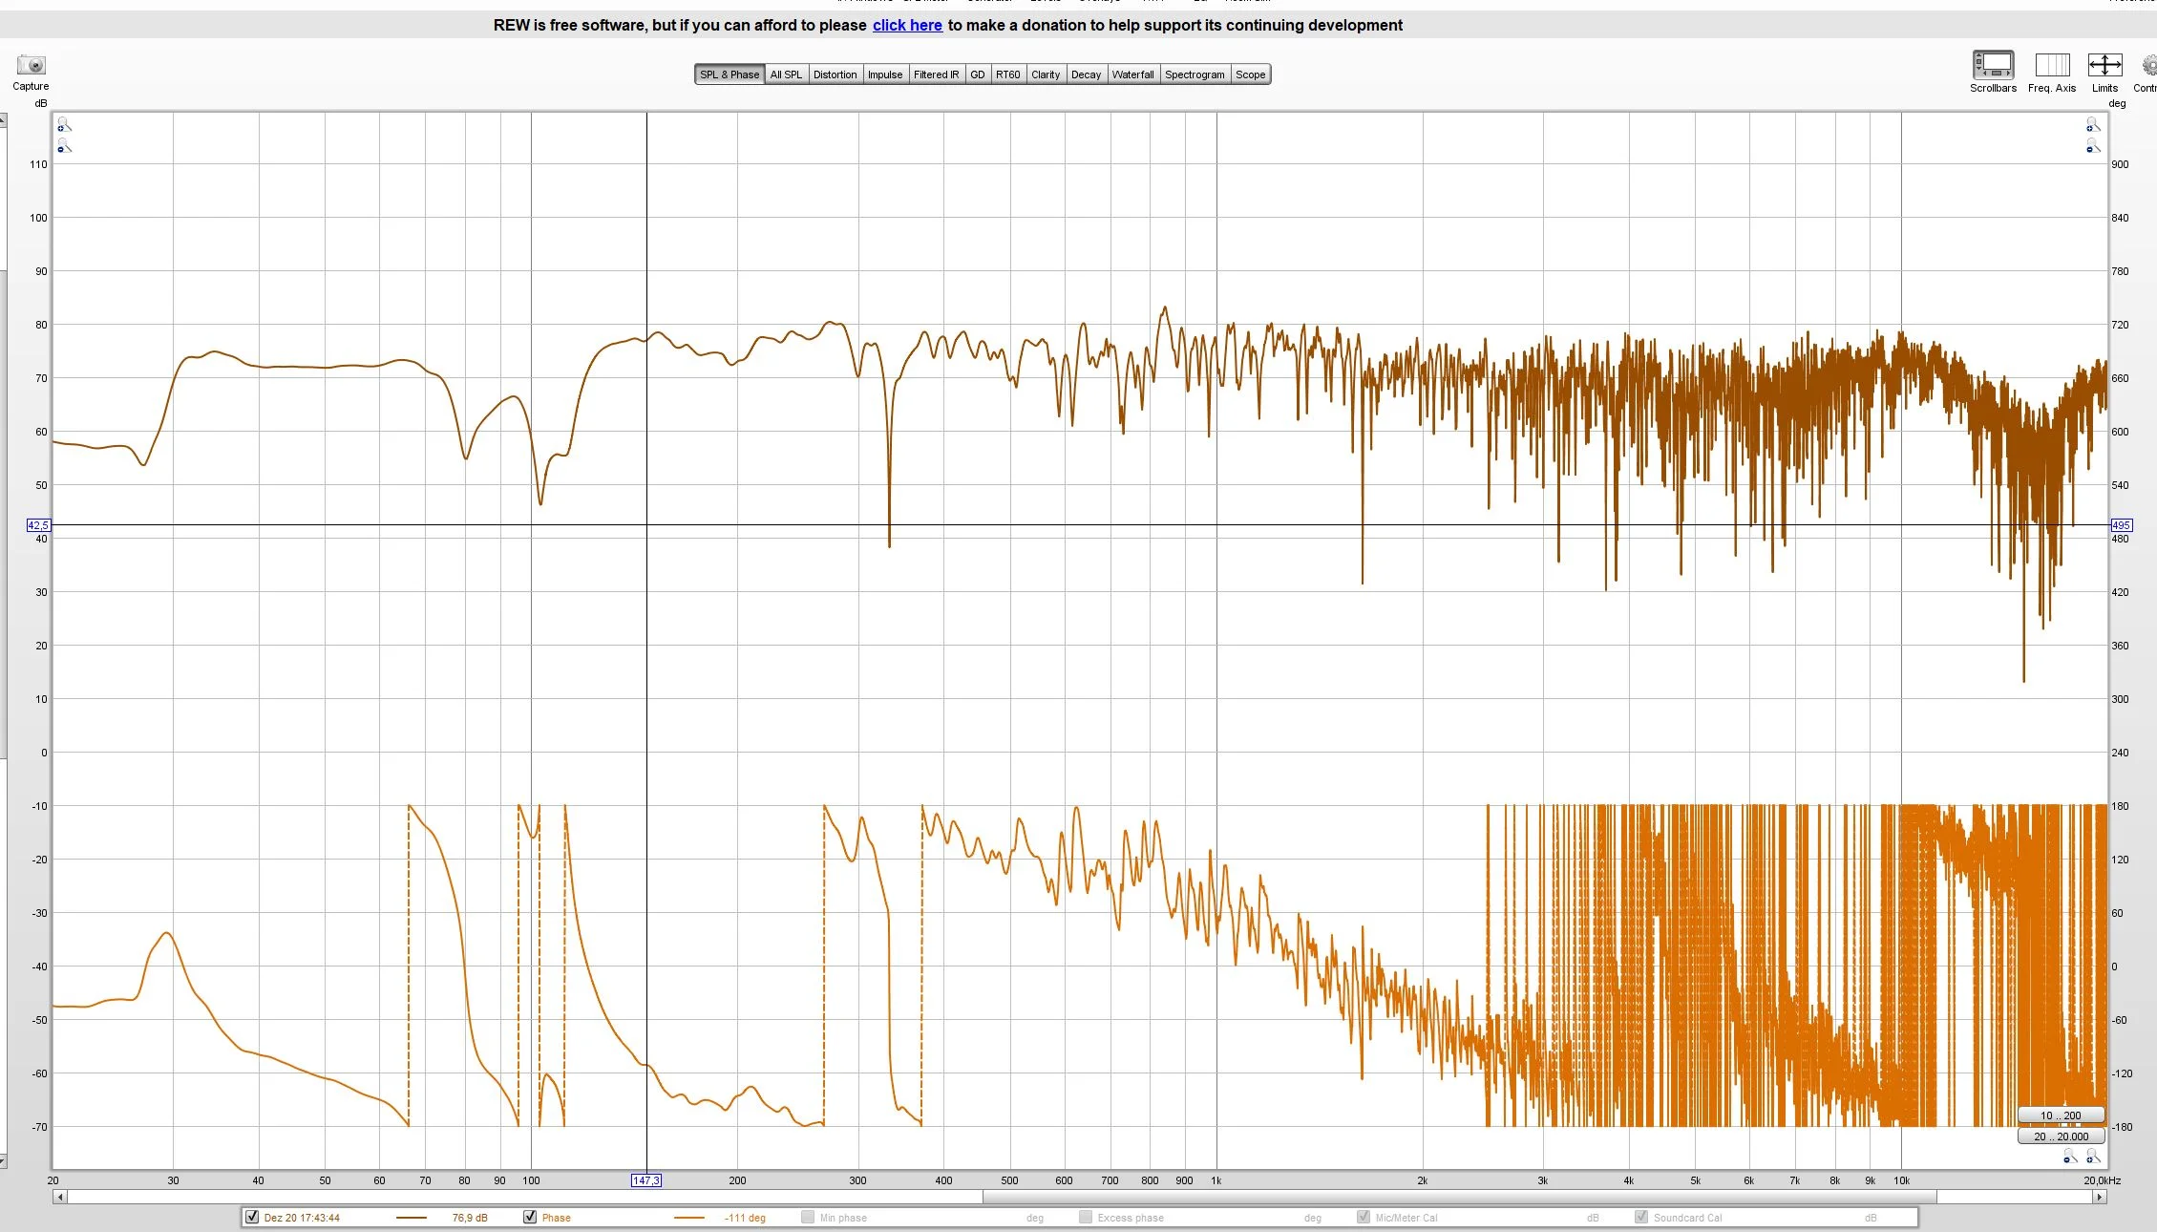The height and width of the screenshot is (1232, 2157).
Task: Zoom in left vertical axis magnifier
Action: [x=64, y=125]
